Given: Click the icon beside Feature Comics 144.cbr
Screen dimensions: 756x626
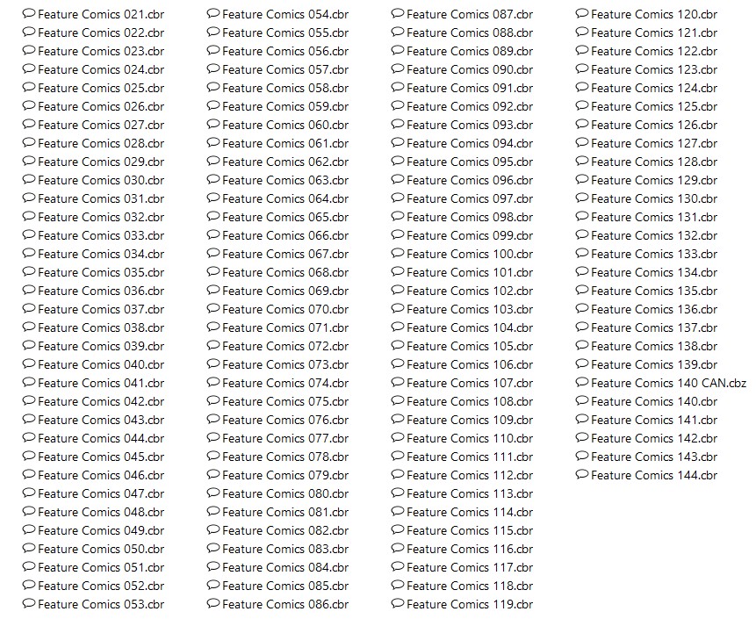Looking at the screenshot, I should (582, 475).
